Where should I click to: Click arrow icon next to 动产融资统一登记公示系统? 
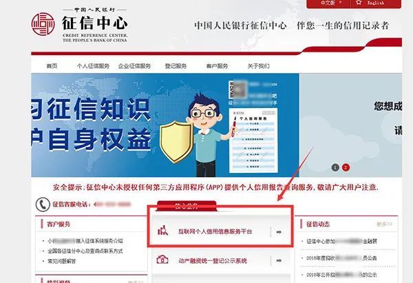(x=279, y=260)
